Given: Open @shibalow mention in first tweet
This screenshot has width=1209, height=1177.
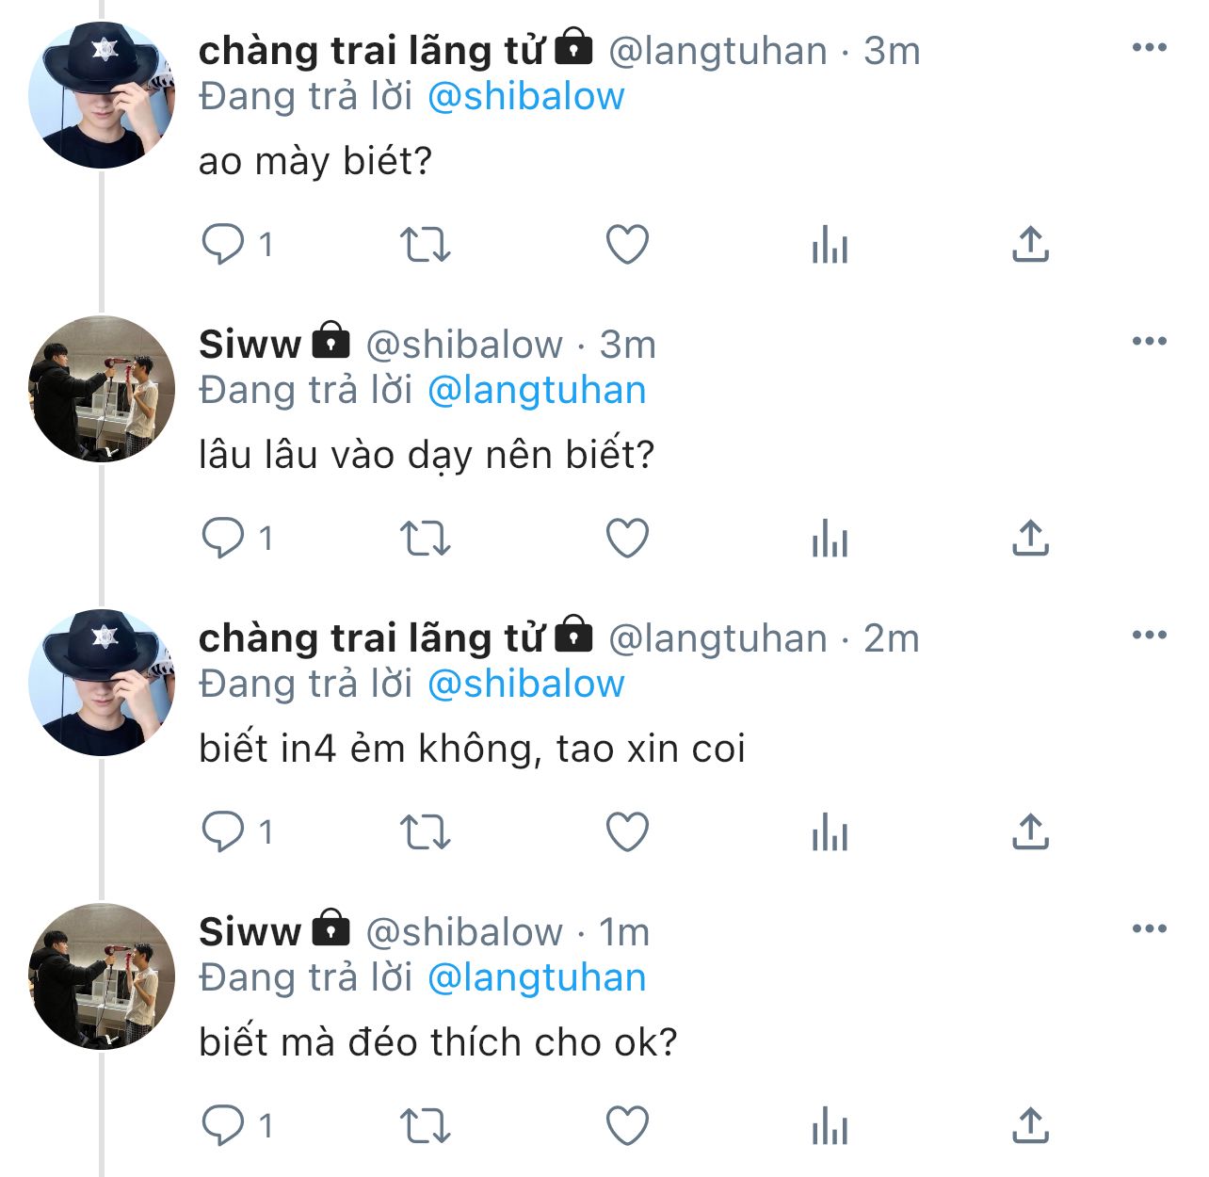Looking at the screenshot, I should click(x=525, y=97).
